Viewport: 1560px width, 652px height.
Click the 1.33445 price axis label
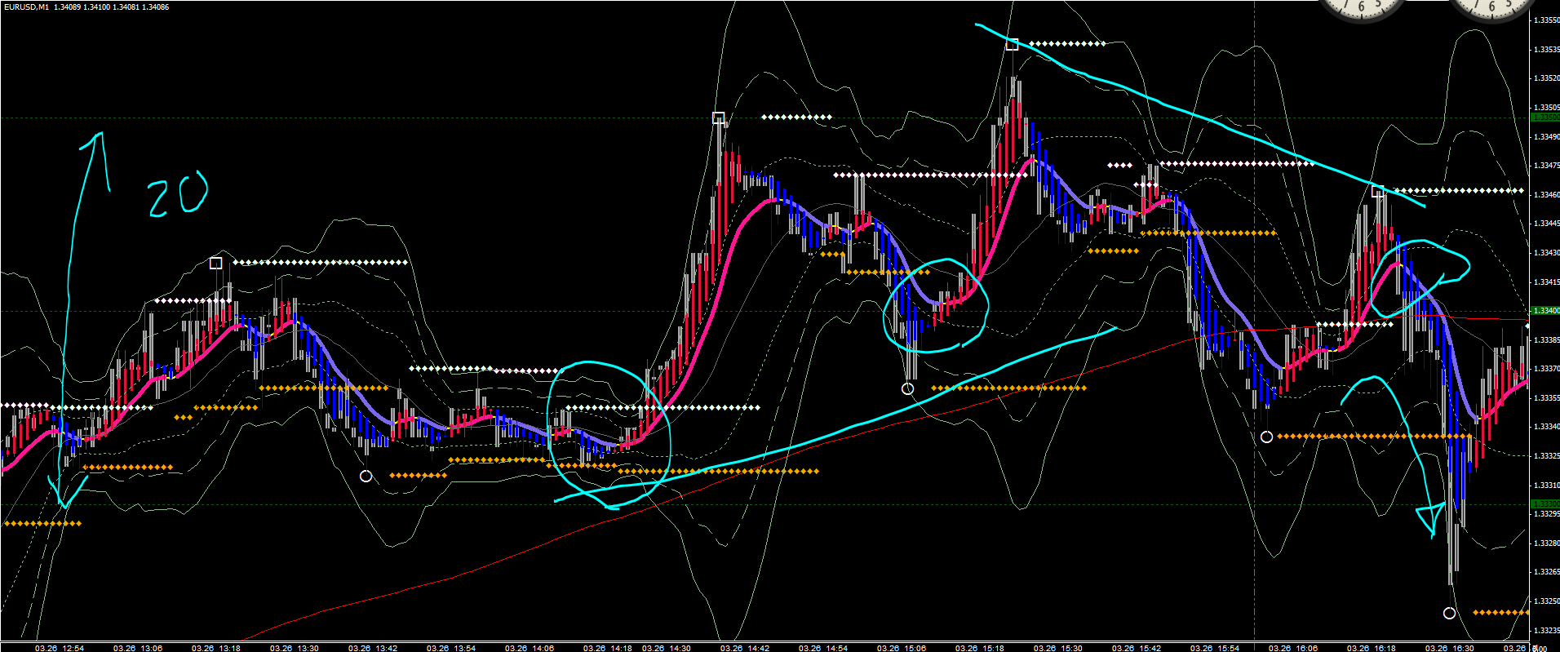[1547, 224]
